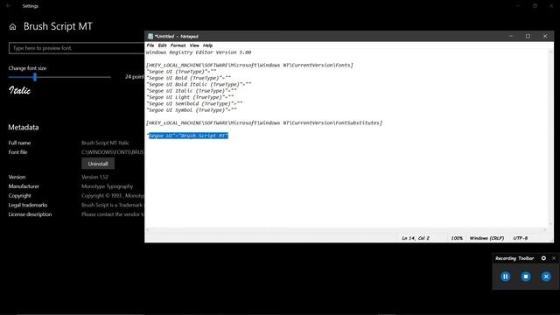This screenshot has width=560, height=315.
Task: Click the Copyright 1993 metadata value
Action: 113,196
